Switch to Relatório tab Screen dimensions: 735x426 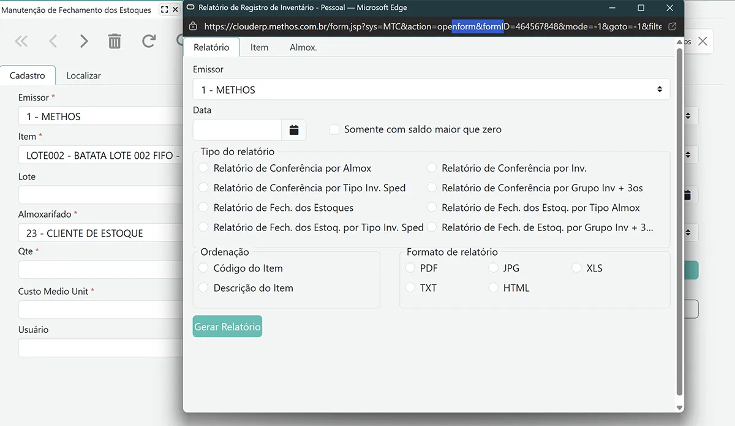click(211, 47)
